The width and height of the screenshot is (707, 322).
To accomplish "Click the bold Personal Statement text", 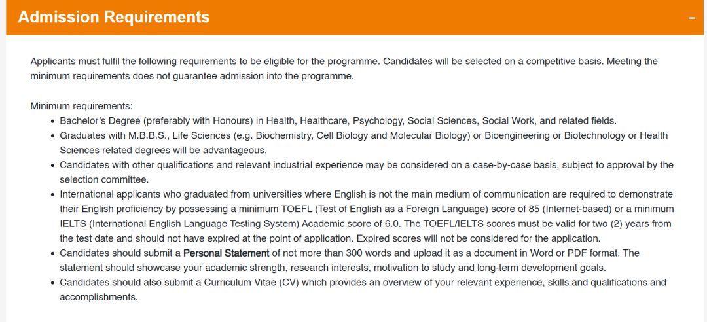I will click(x=226, y=253).
